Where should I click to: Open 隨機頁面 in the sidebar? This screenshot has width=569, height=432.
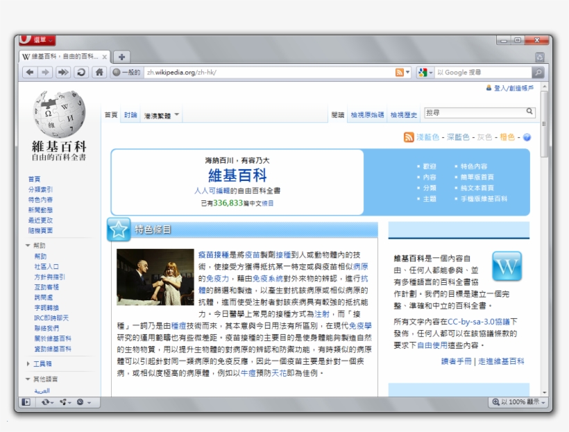40,230
